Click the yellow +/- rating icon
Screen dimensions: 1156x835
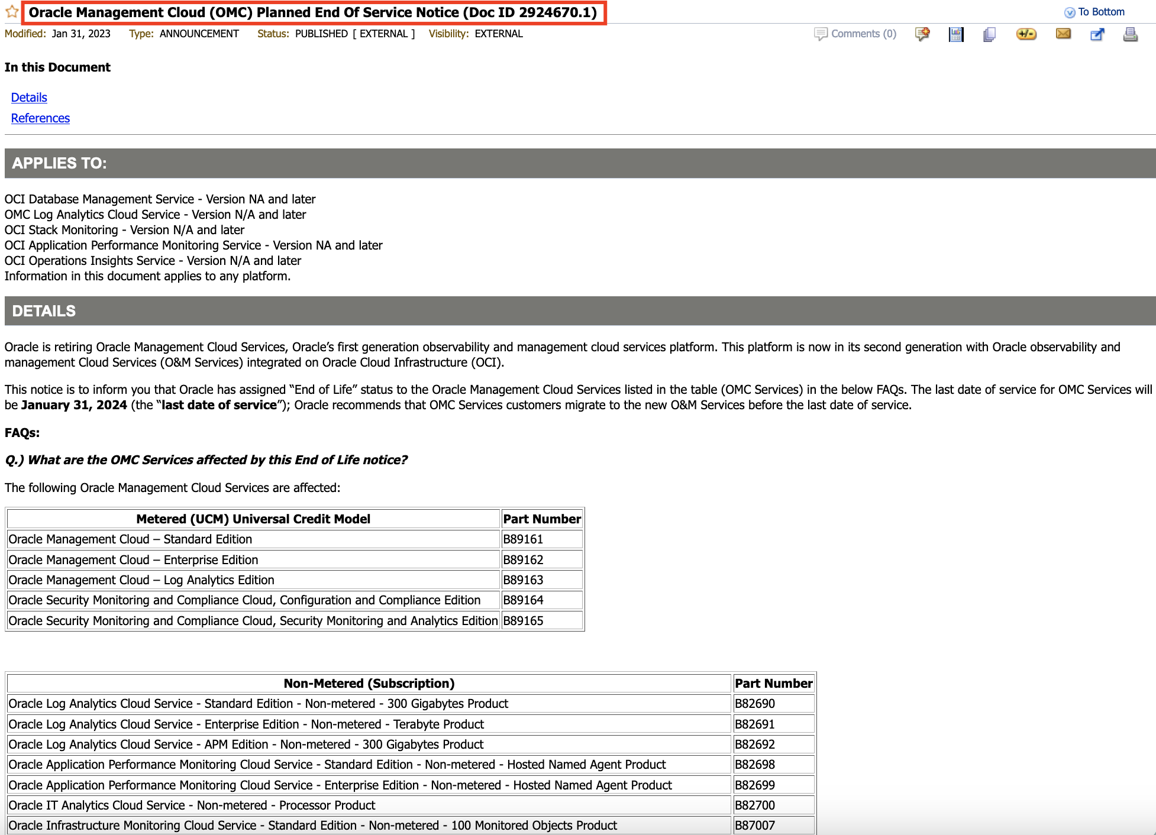tap(1026, 34)
